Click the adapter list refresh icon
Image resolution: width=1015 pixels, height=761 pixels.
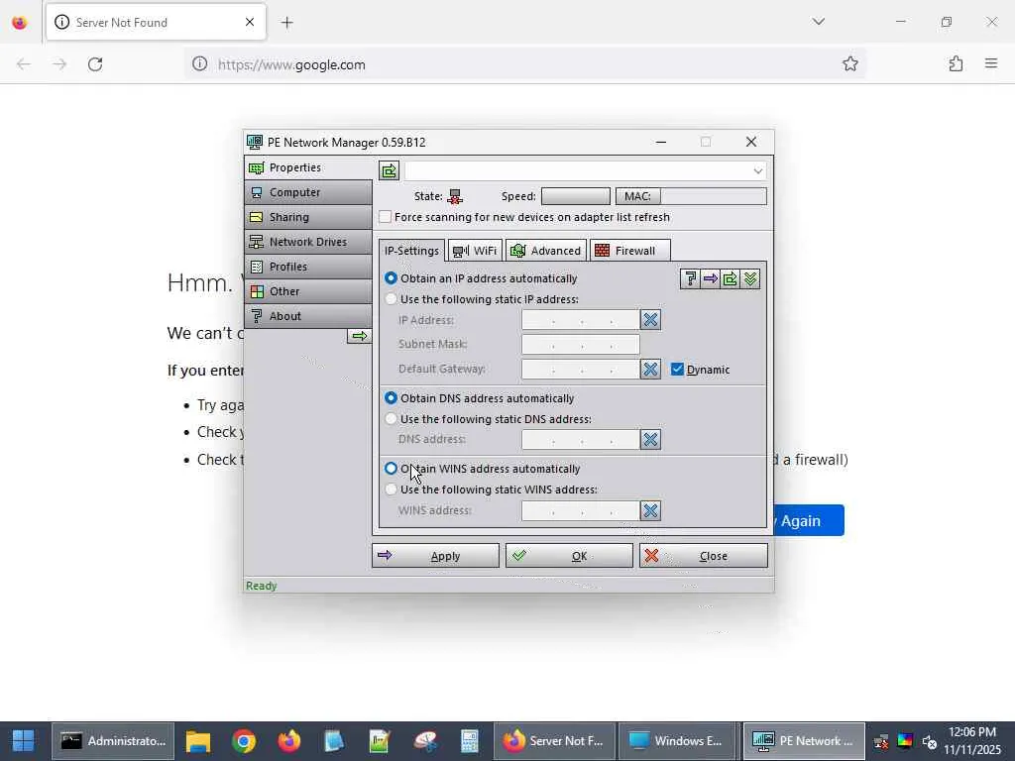[x=389, y=170]
